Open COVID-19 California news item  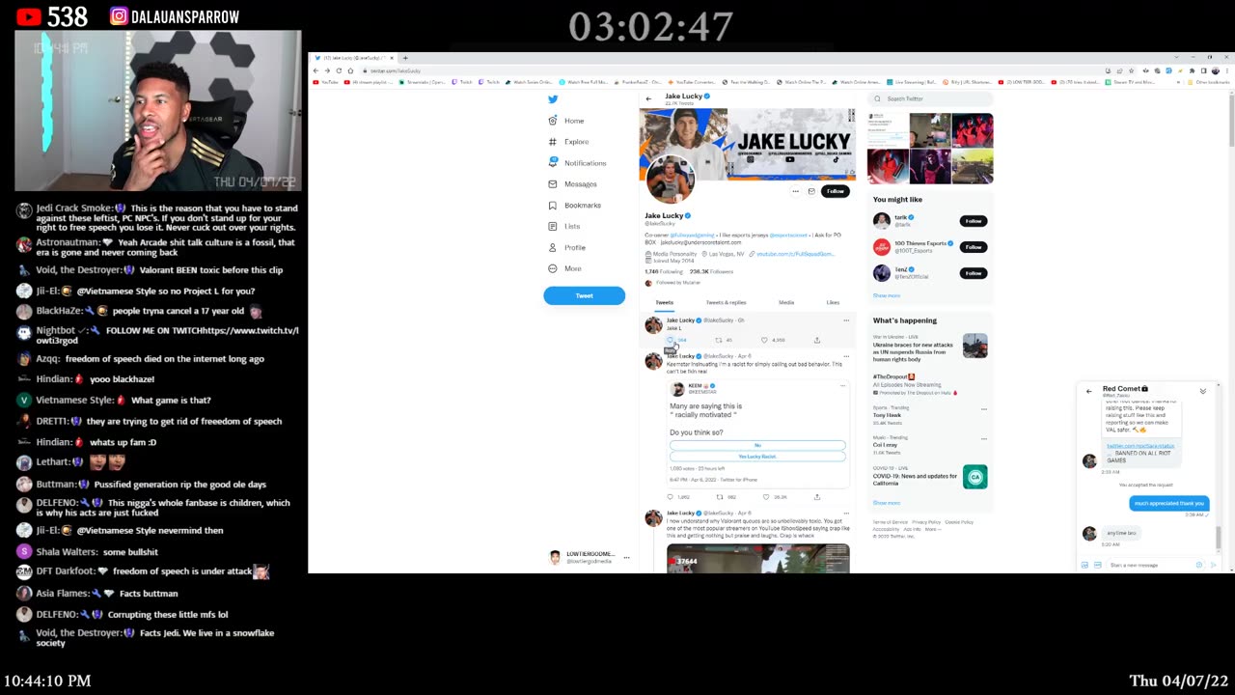pos(929,476)
